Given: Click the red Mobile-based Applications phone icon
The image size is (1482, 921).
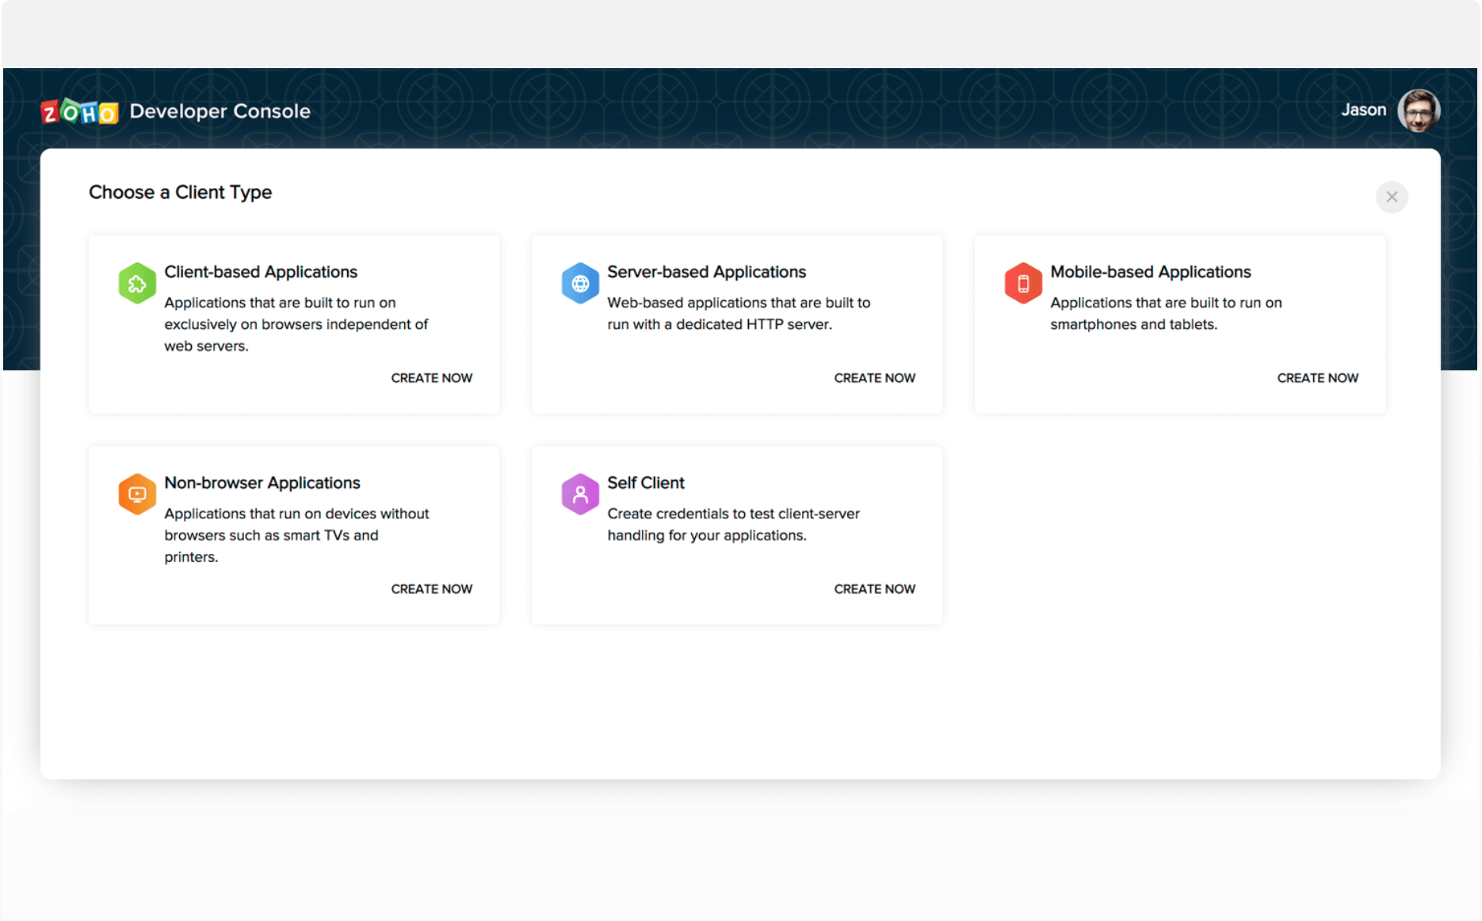Looking at the screenshot, I should click(1023, 283).
